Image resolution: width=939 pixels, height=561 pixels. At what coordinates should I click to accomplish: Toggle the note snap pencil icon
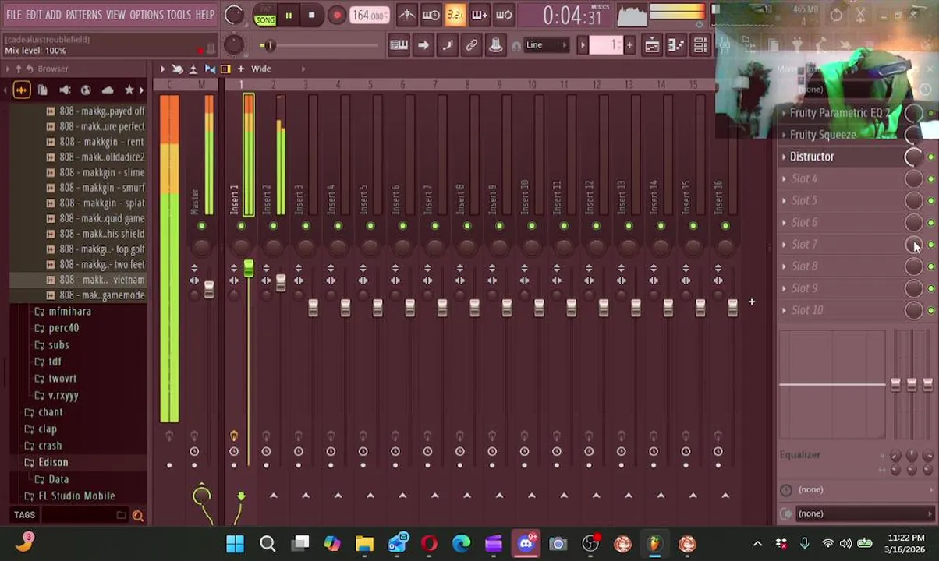447,45
